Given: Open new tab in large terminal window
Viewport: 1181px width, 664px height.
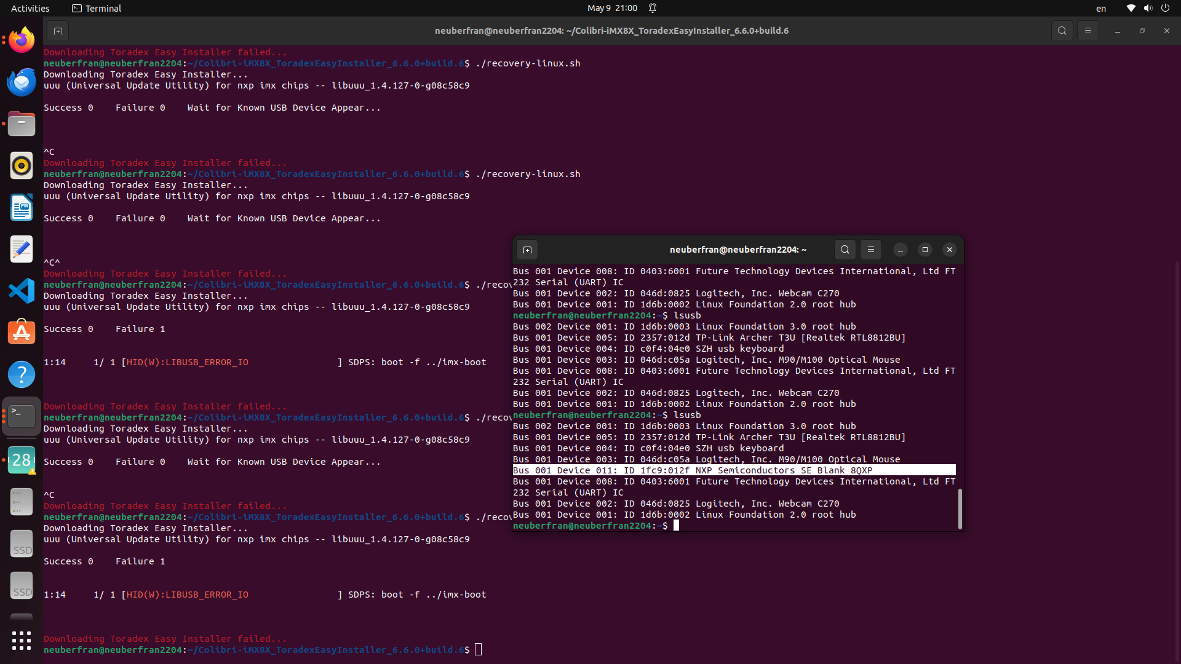Looking at the screenshot, I should 58,31.
